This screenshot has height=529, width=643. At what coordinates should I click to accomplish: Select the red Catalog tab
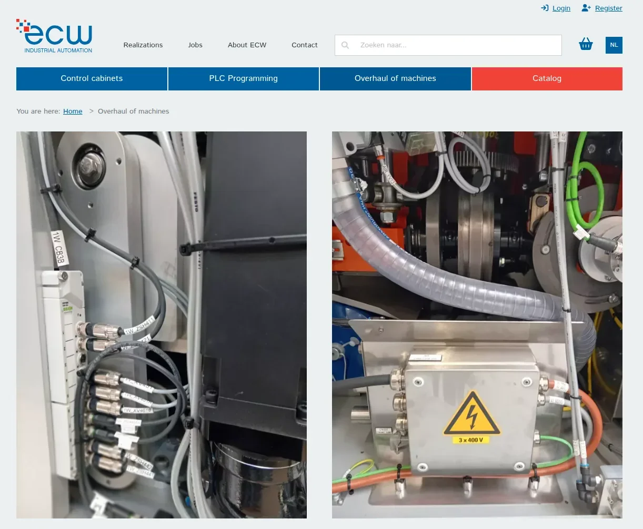547,78
